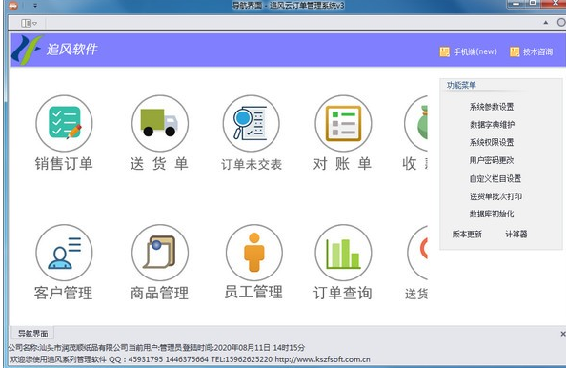The image size is (566, 368).
Task: Click the 手机端(new) link
Action: 475,51
